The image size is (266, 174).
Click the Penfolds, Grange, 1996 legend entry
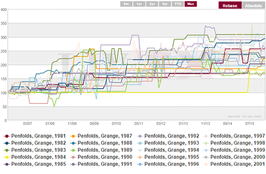[x=168, y=164]
